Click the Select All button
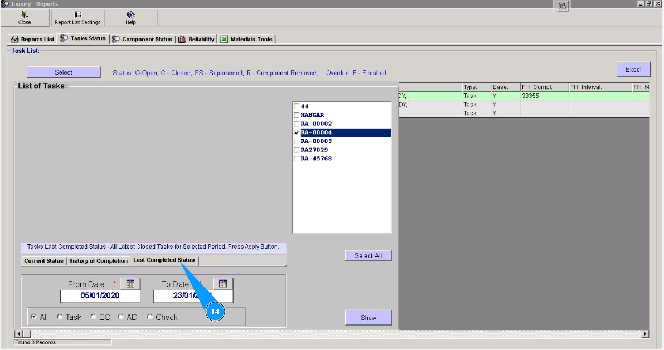This screenshot has width=664, height=350. click(368, 256)
